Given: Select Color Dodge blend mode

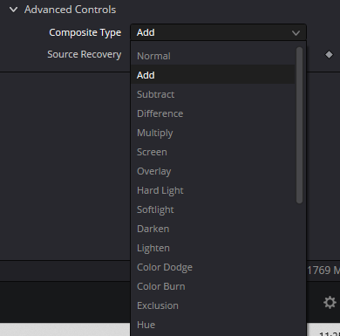Looking at the screenshot, I should (213, 267).
